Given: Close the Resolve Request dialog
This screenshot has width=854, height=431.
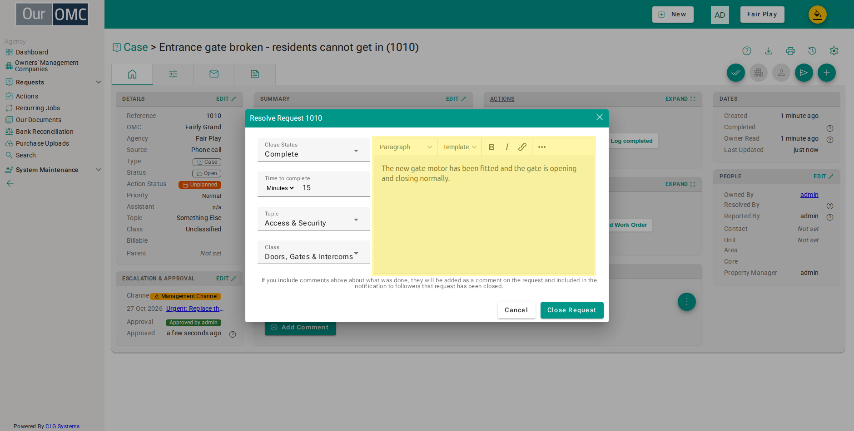Looking at the screenshot, I should tap(600, 118).
